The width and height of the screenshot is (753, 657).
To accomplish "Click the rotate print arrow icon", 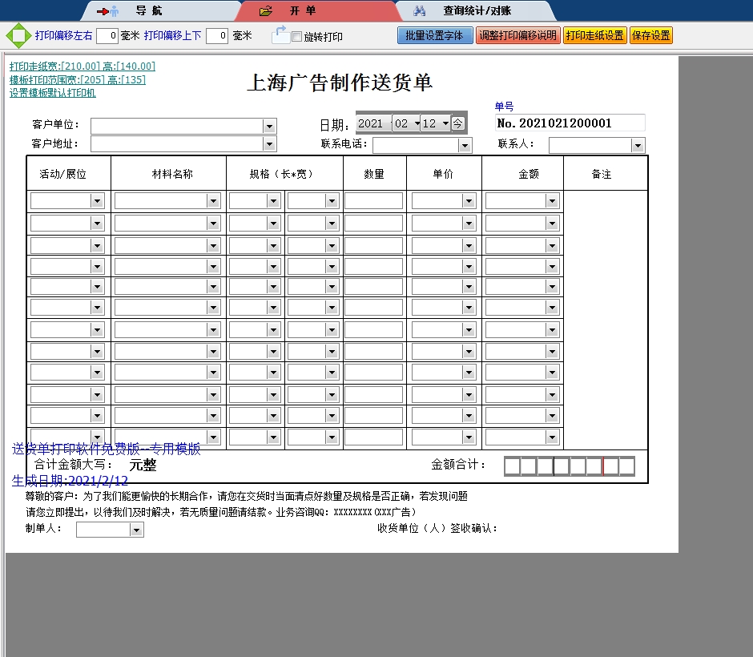I will pyautogui.click(x=280, y=34).
